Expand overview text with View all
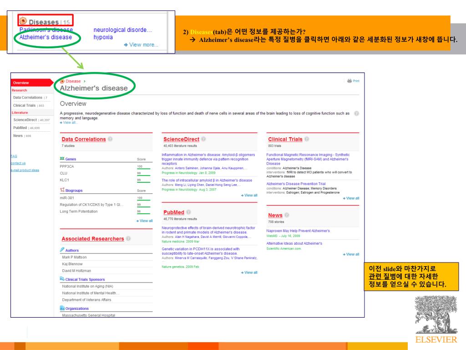 [69, 123]
